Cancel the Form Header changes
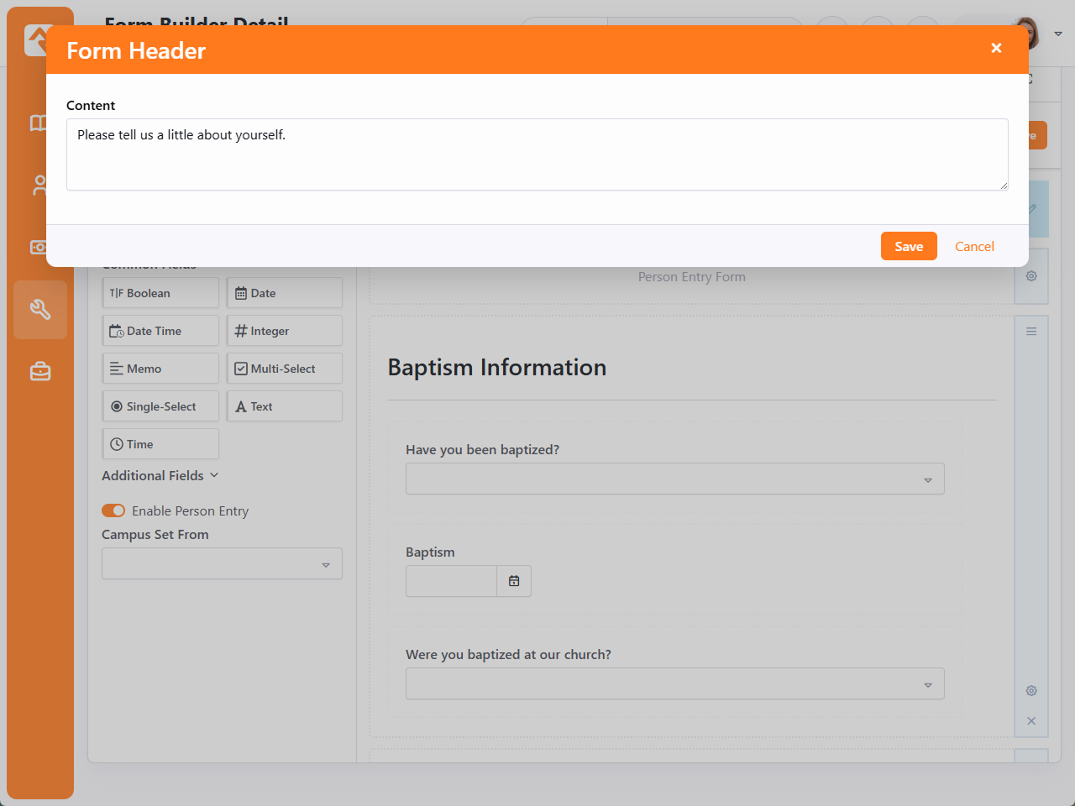The image size is (1075, 806). (973, 246)
